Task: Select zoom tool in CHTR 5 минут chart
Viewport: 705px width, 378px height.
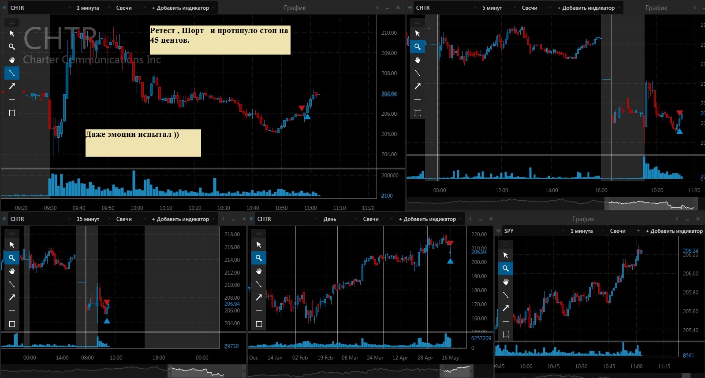Action: 418,47
